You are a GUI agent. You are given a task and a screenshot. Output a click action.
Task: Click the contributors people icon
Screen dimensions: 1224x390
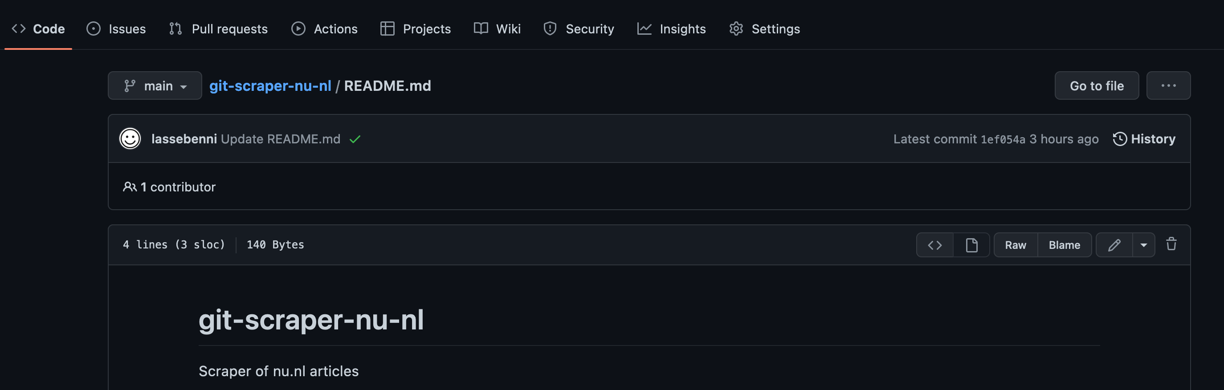click(130, 187)
